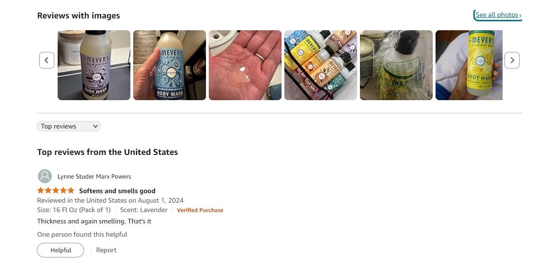Open Lynne Studer Marx Powers profile avatar
The height and width of the screenshot is (265, 556).
click(x=45, y=176)
